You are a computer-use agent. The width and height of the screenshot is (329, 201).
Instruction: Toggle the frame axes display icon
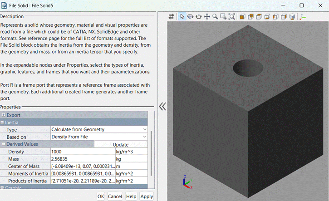(x=303, y=16)
